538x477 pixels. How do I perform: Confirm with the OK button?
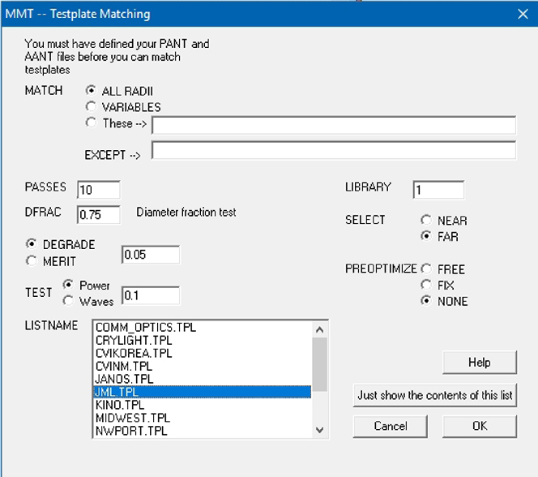pos(480,426)
